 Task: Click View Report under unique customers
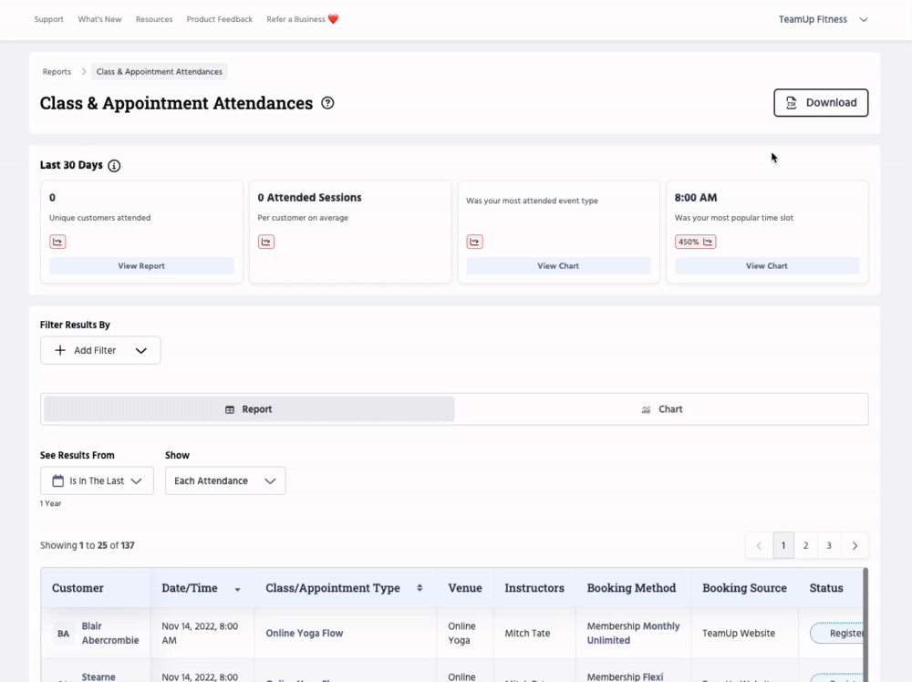pos(141,266)
